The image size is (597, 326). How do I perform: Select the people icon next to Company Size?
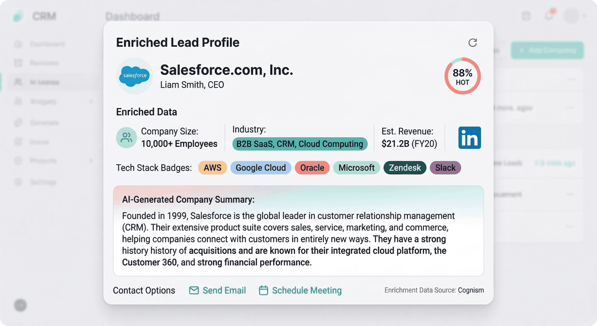[126, 137]
